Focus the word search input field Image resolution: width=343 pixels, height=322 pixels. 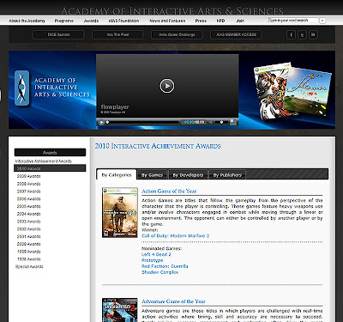293,21
